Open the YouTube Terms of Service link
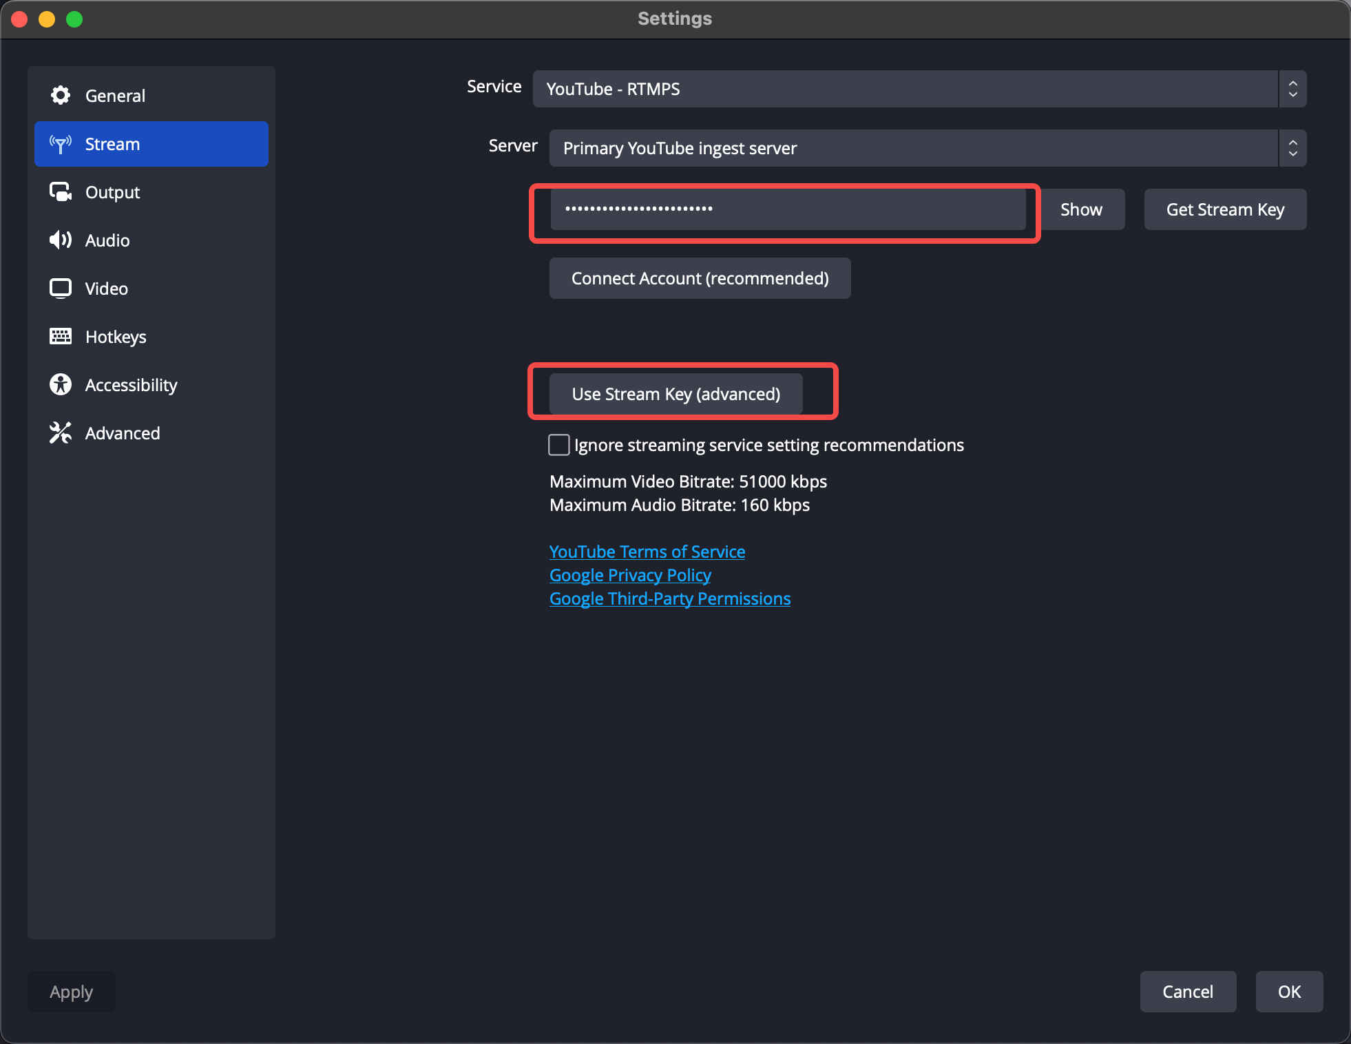 tap(647, 552)
